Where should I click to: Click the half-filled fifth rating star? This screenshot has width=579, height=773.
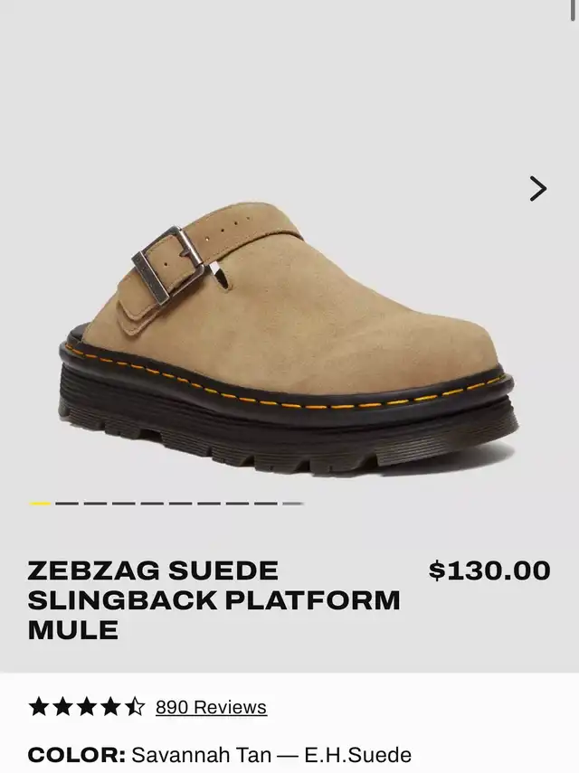coord(135,706)
